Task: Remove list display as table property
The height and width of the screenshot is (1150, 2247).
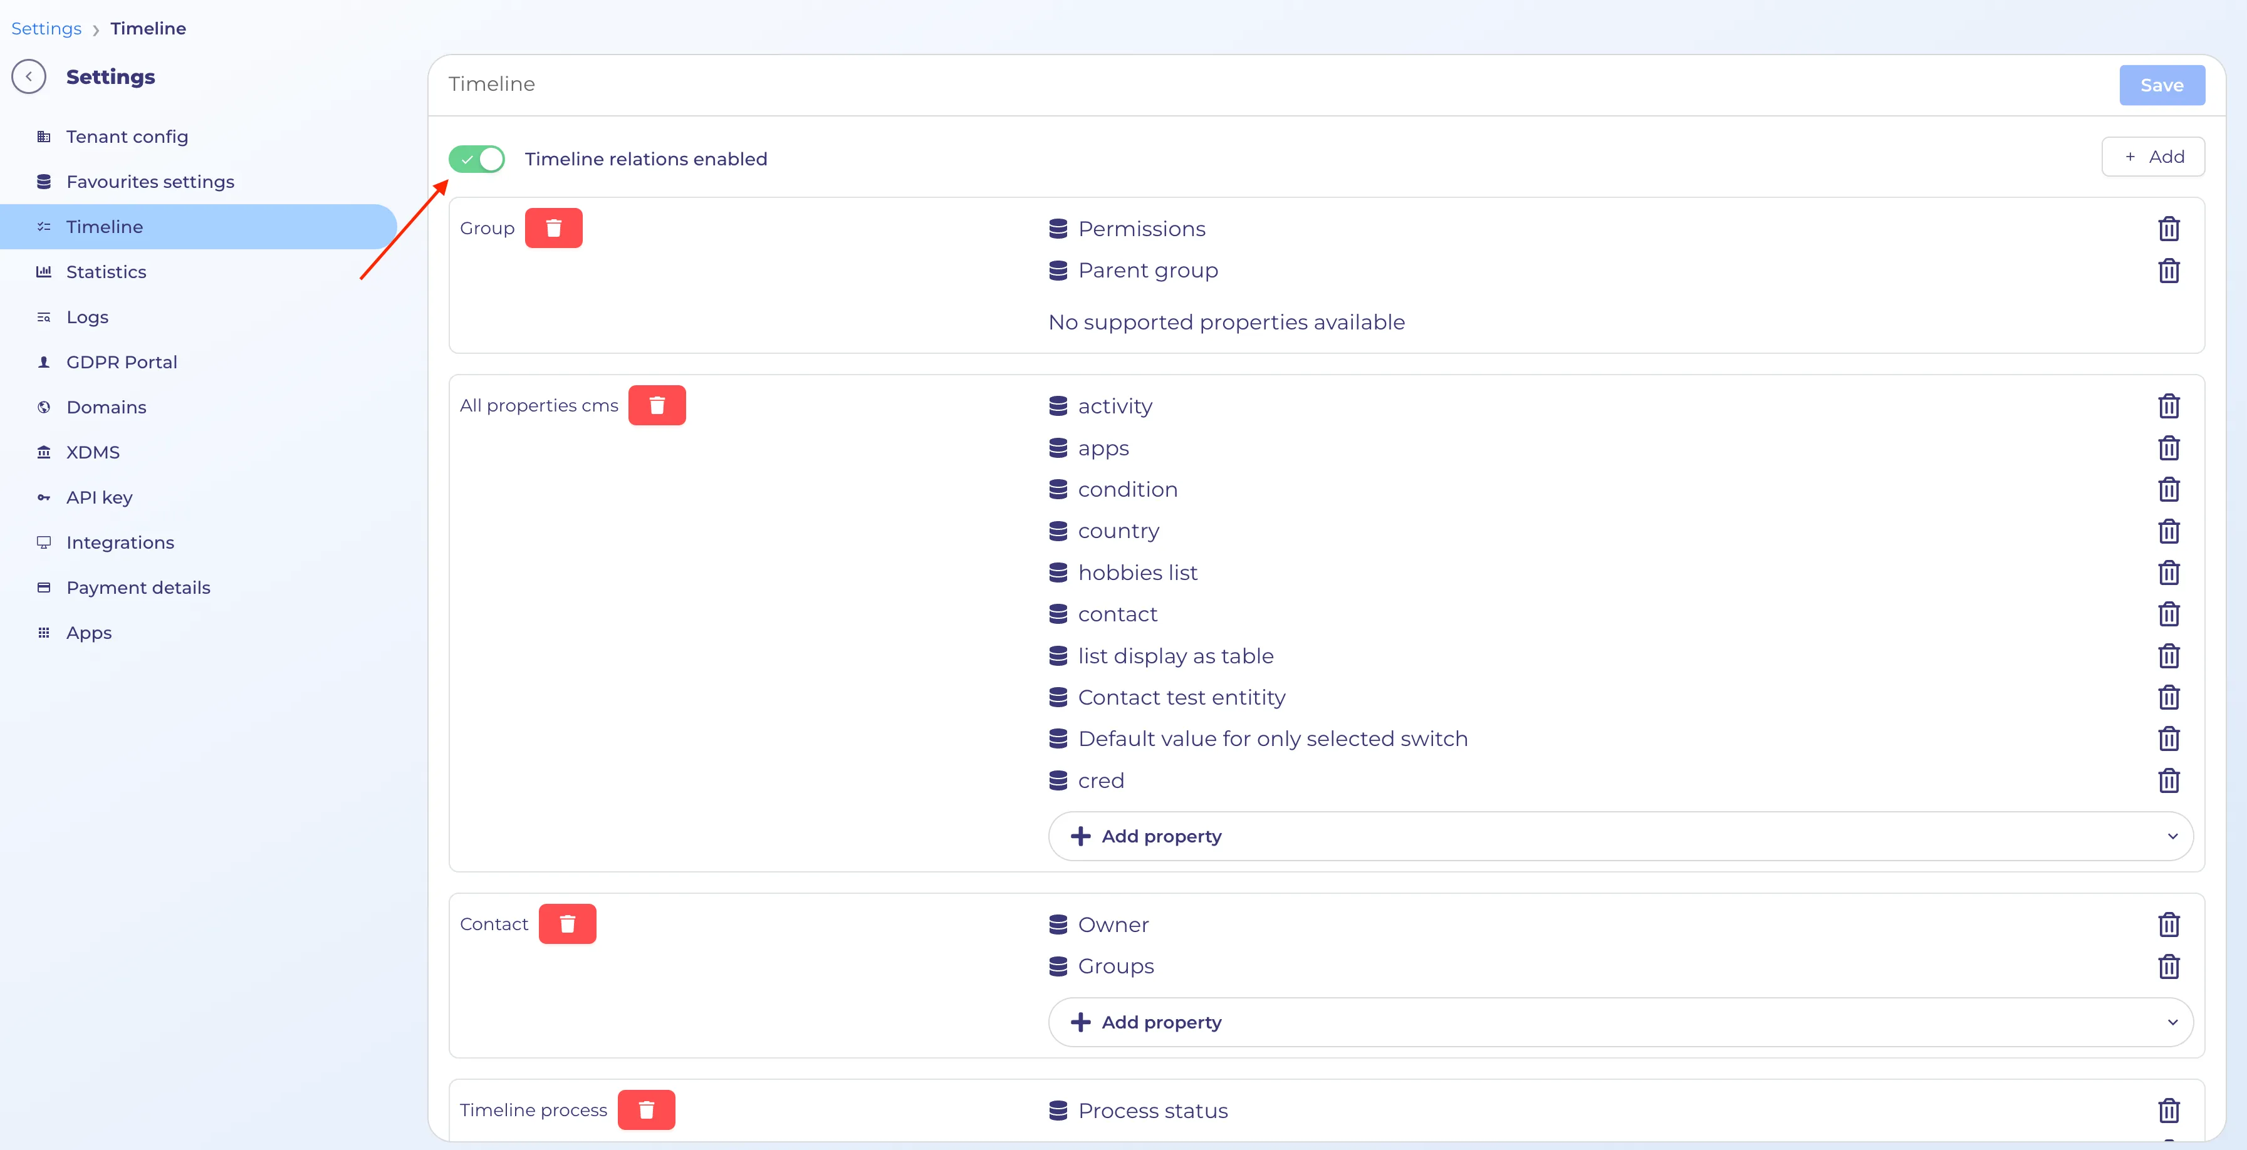Action: click(2169, 656)
